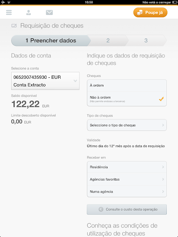Expand Seleccione o tipo de cheque

[127, 125]
